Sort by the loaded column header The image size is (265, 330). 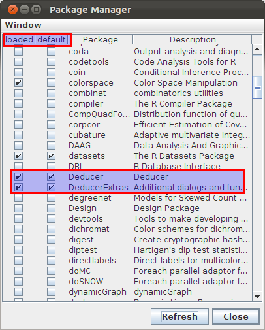(x=19, y=40)
